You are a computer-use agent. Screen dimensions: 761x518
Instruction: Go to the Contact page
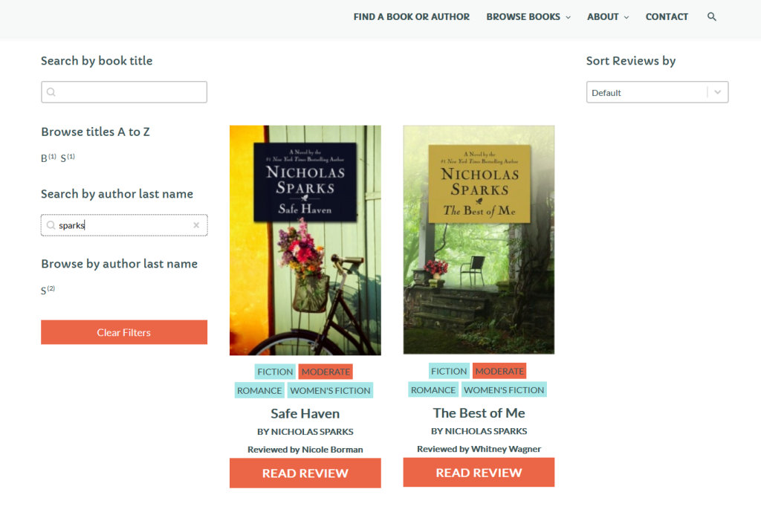(x=667, y=17)
